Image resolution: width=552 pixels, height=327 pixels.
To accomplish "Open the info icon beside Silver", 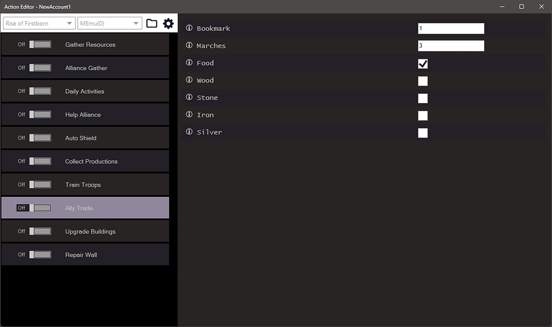I will pos(189,132).
